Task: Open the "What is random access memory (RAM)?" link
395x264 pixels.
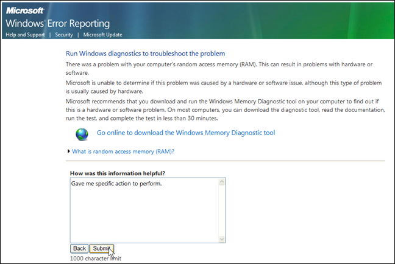Action: tap(127, 151)
